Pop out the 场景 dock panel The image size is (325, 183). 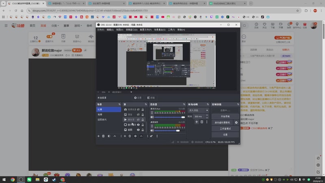point(119,105)
